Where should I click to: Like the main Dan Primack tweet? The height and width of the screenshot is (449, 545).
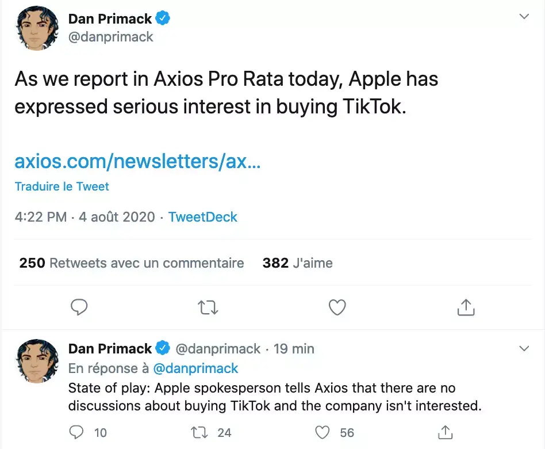tap(337, 307)
